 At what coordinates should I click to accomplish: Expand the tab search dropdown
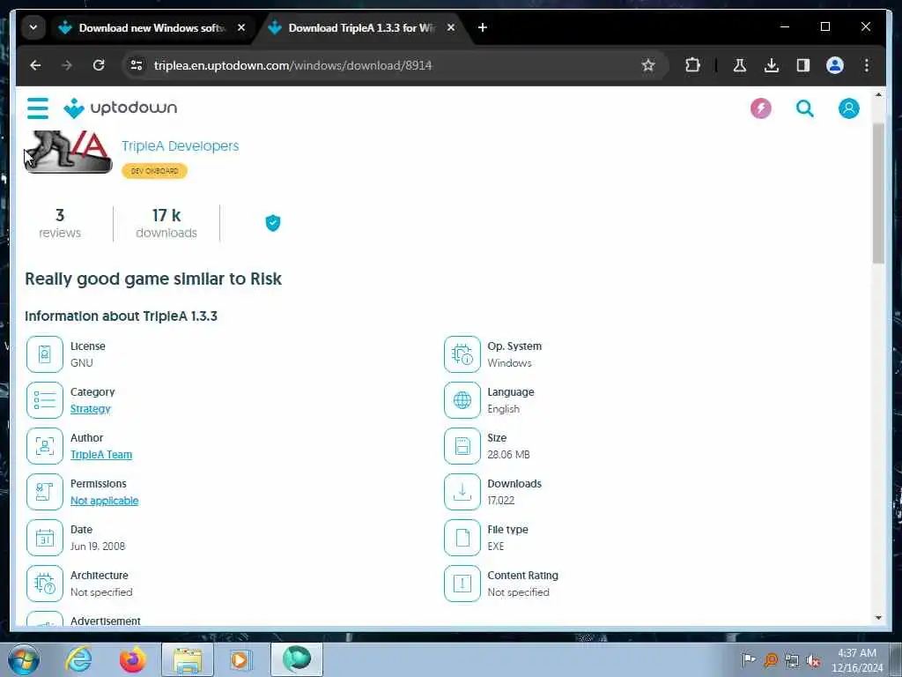pyautogui.click(x=33, y=27)
